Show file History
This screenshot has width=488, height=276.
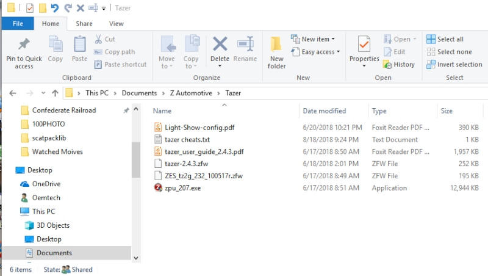(x=400, y=65)
